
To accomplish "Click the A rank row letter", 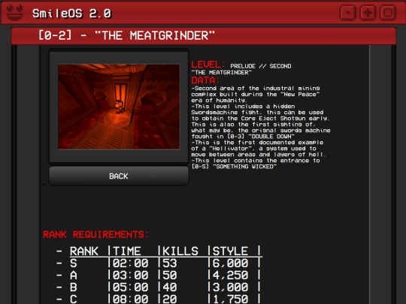I will point(74,275).
